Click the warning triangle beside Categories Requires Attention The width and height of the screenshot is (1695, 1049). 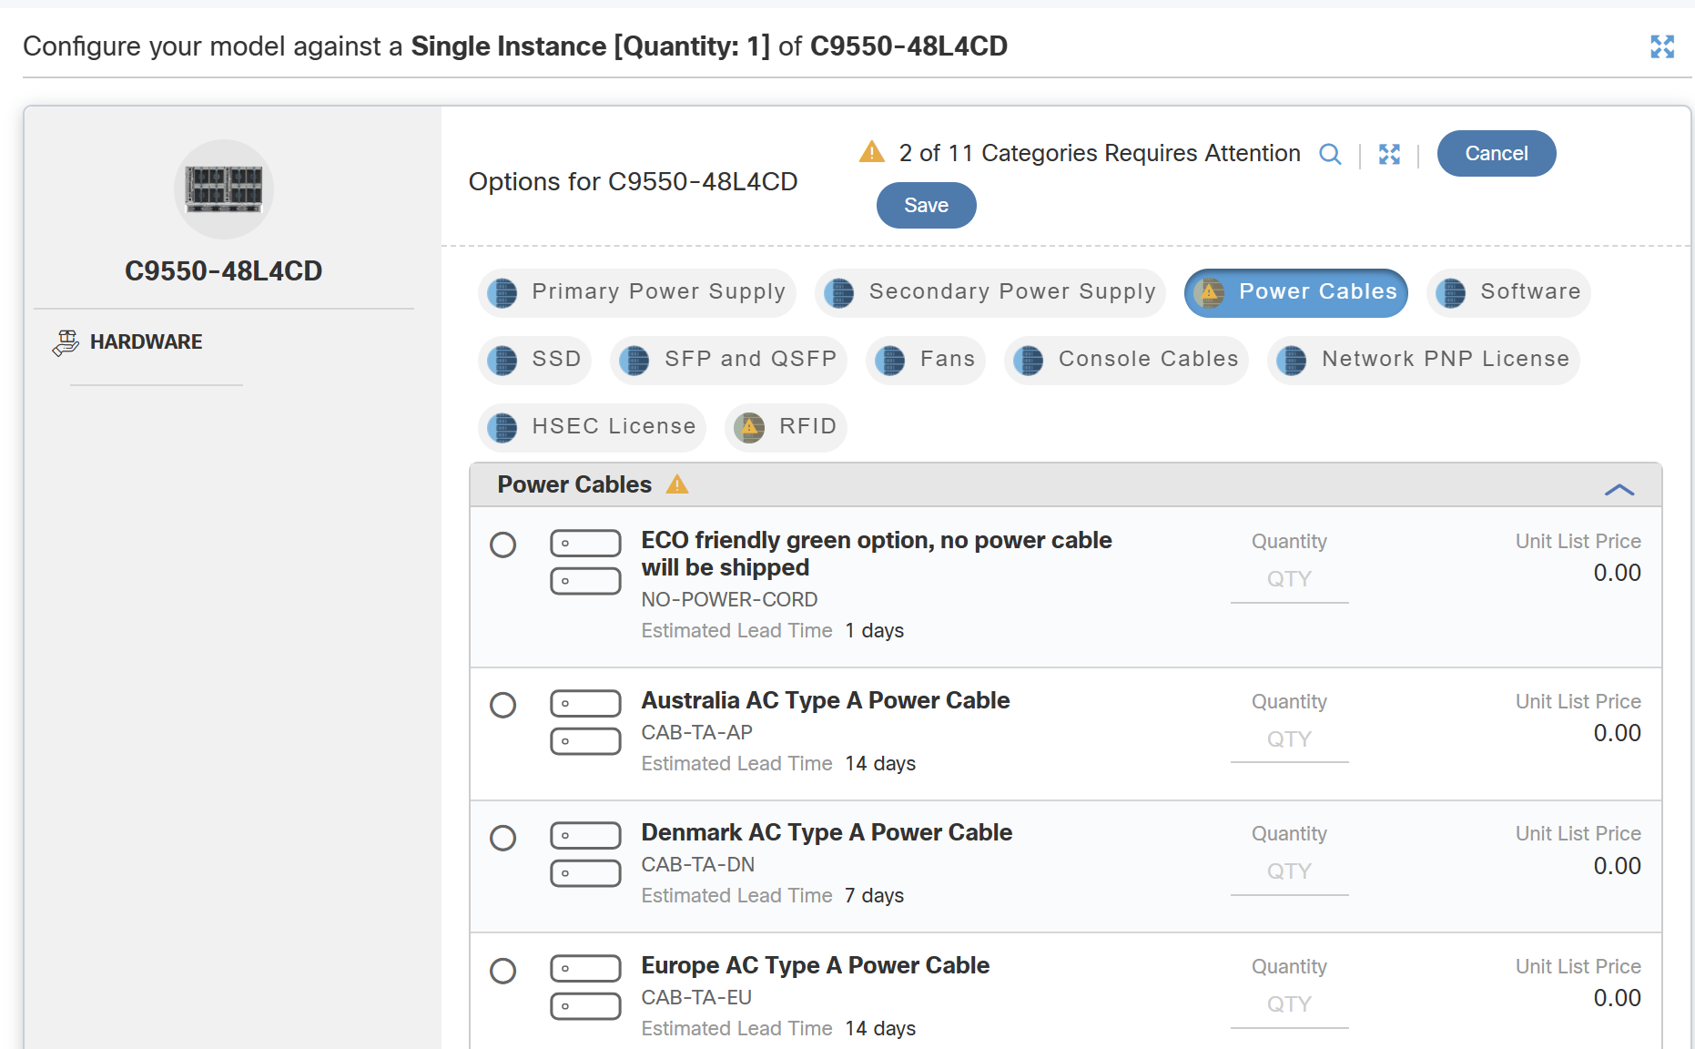[x=872, y=152]
